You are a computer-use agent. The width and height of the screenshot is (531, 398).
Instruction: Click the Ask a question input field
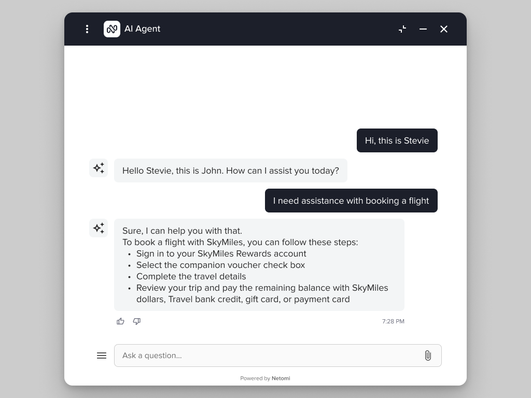coord(259,356)
